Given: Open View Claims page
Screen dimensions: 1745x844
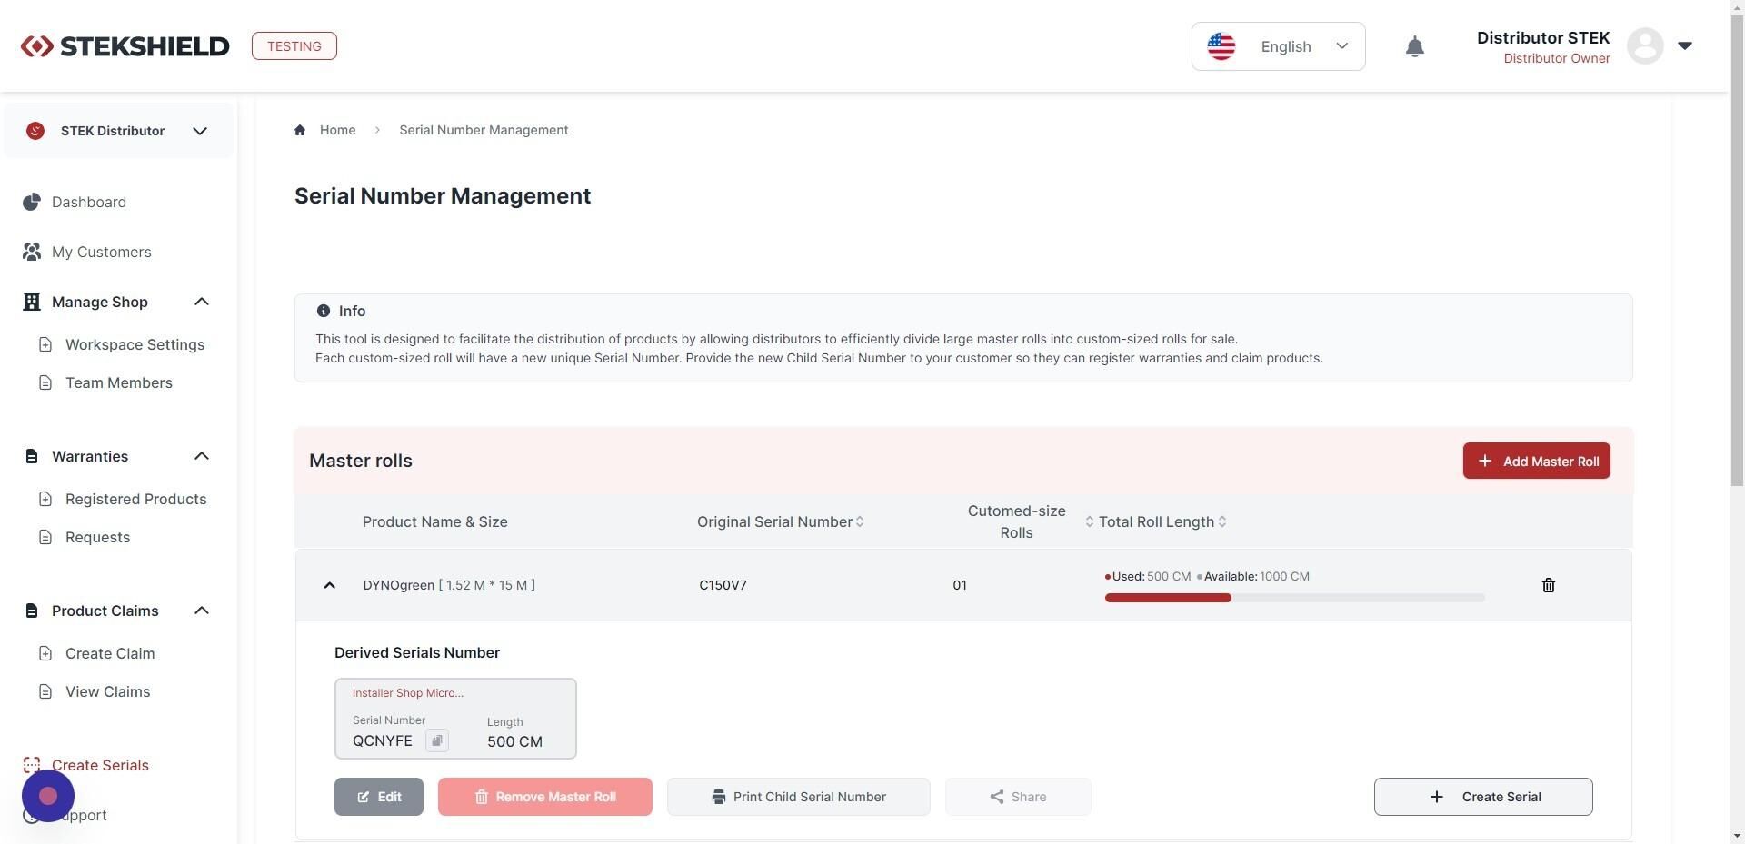Looking at the screenshot, I should [x=108, y=691].
